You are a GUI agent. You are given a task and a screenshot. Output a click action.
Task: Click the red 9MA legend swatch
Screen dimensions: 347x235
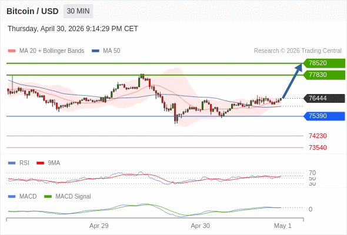click(x=40, y=163)
